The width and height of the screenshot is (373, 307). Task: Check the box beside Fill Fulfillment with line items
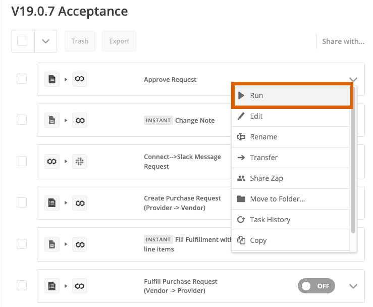click(22, 244)
